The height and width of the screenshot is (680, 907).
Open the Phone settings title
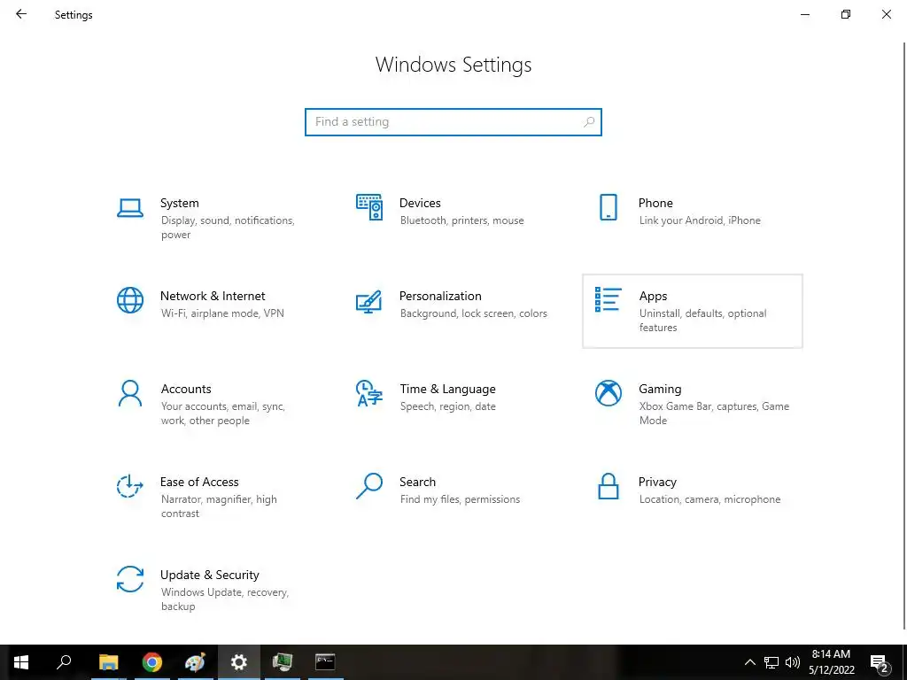(655, 203)
